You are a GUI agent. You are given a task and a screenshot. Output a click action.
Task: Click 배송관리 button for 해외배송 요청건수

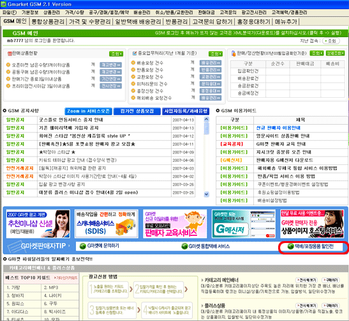(x=211, y=98)
